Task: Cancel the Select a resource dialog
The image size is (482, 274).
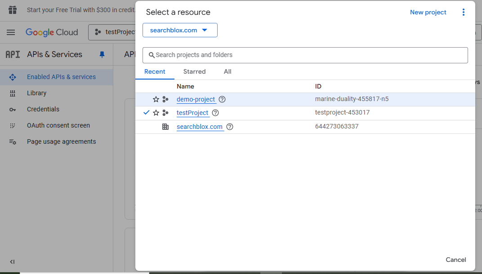Action: pyautogui.click(x=455, y=260)
